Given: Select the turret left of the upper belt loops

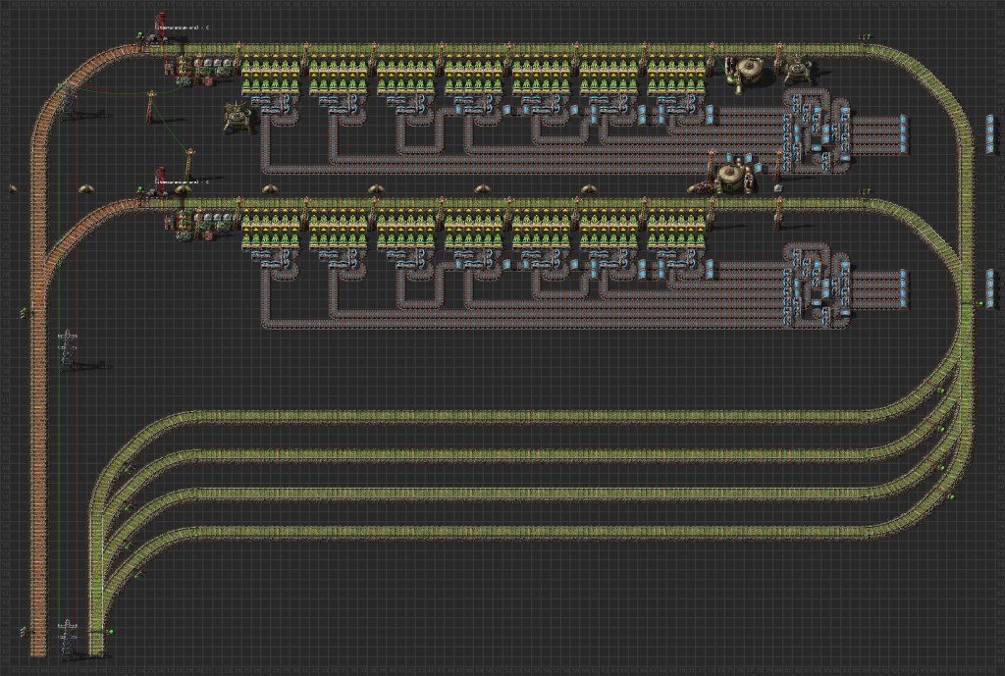Looking at the screenshot, I should tap(238, 118).
